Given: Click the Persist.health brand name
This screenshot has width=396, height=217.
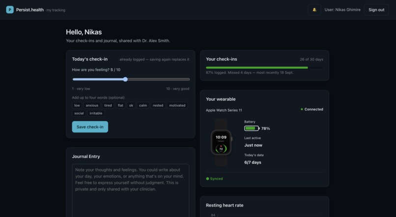Looking at the screenshot, I should (30, 10).
